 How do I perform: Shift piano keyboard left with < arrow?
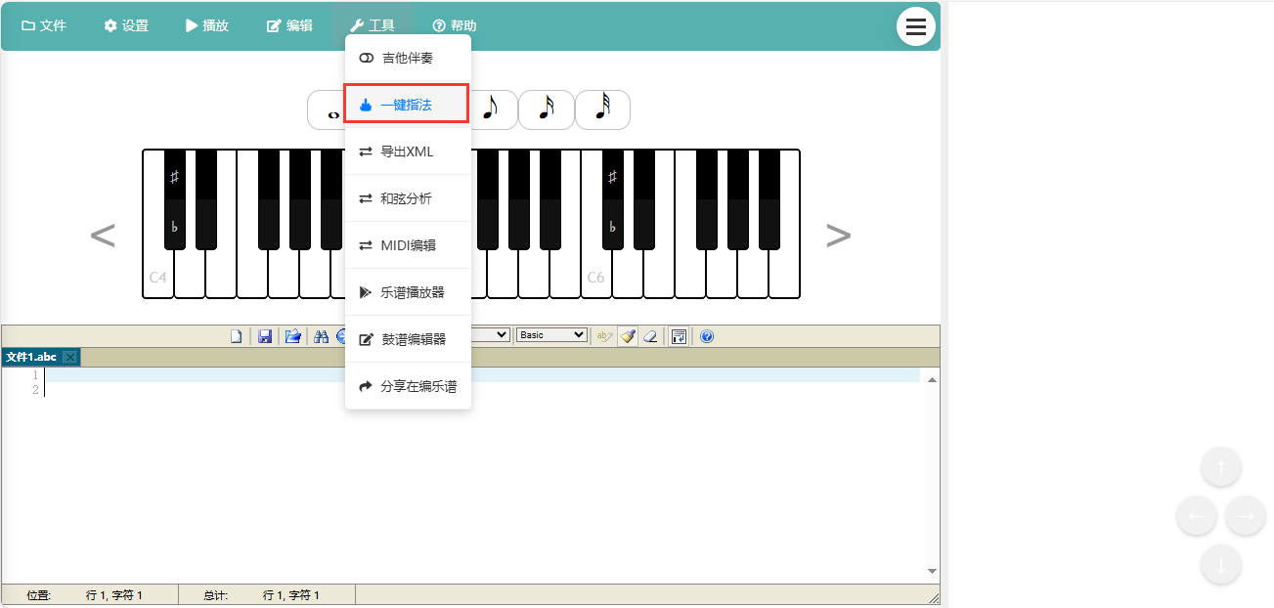click(x=103, y=236)
